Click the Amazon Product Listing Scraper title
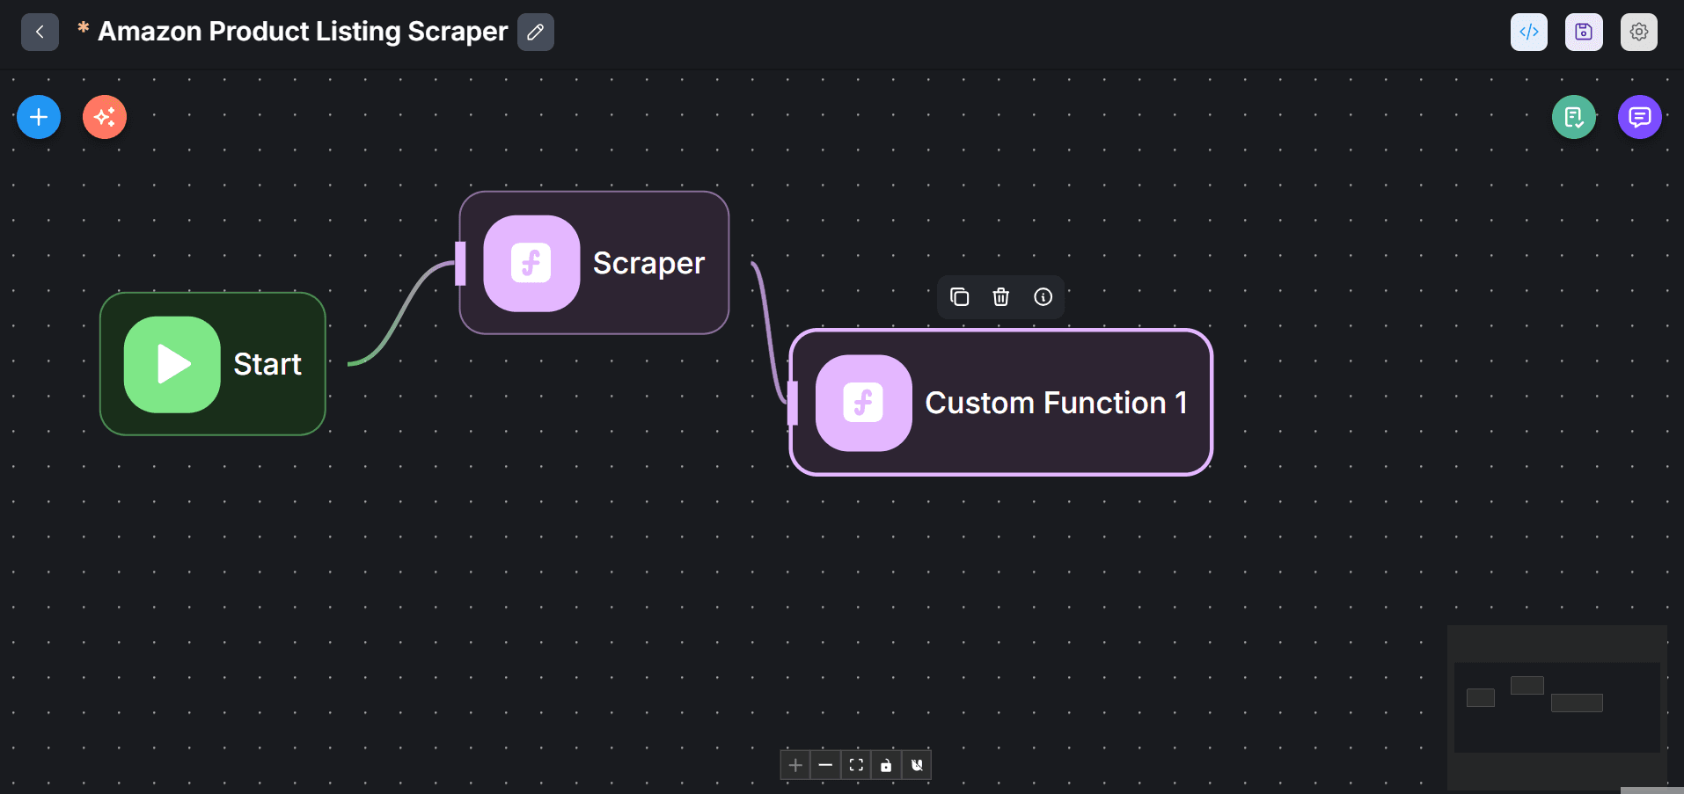Image resolution: width=1684 pixels, height=794 pixels. tap(303, 32)
